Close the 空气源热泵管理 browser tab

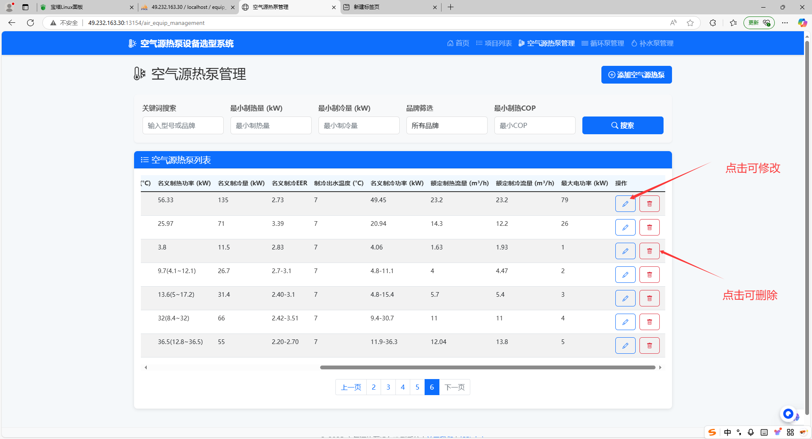pos(334,7)
